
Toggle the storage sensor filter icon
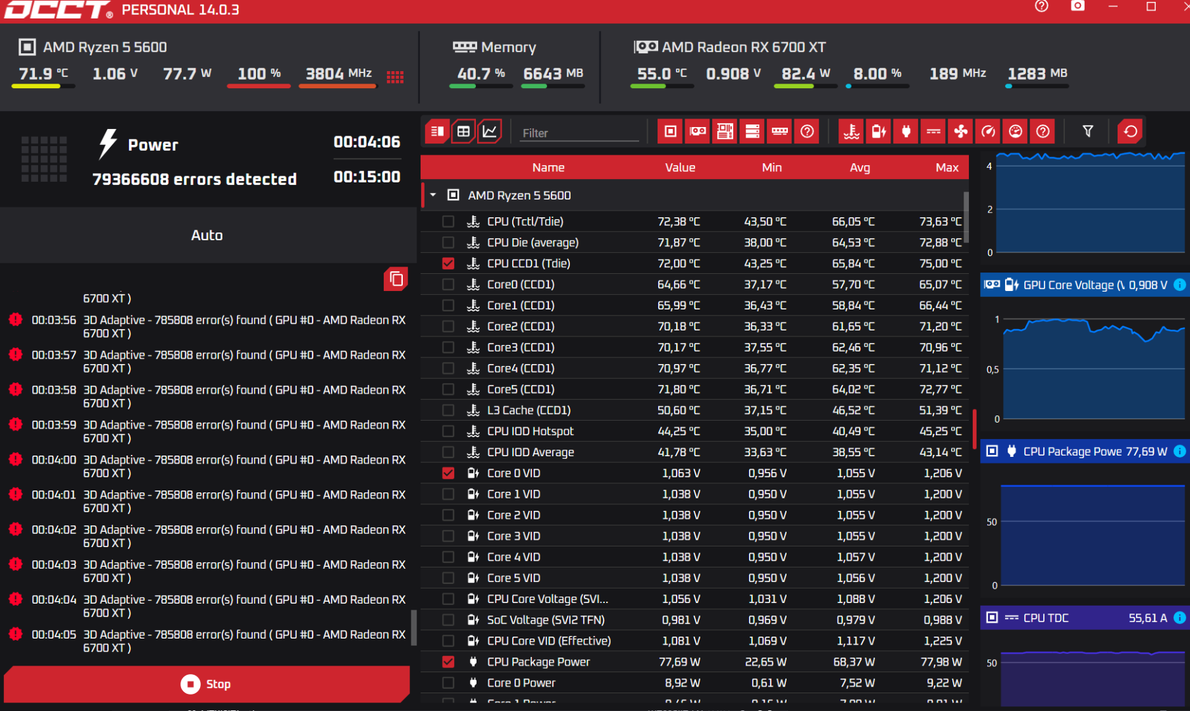pos(752,132)
